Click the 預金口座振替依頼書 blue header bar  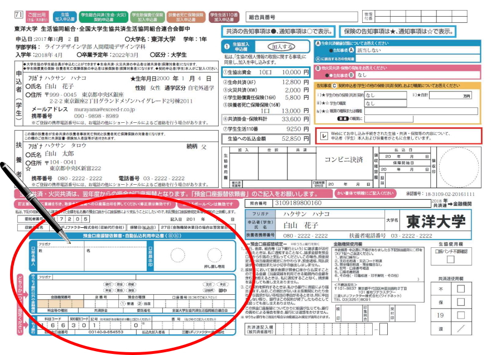[132, 236]
